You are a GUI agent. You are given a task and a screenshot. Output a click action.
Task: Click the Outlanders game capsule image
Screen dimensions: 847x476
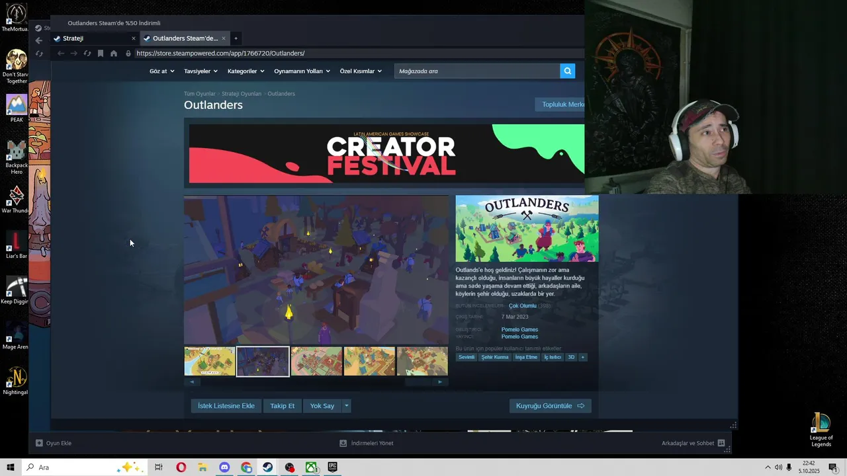527,228
